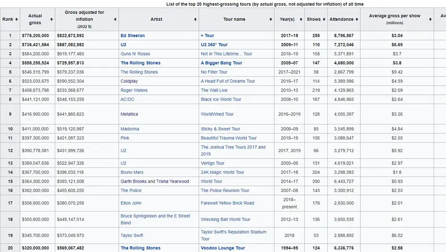Screen dimensions: 446x252
Task: Open the Ed Sheeran artist link
Action: [132, 36]
